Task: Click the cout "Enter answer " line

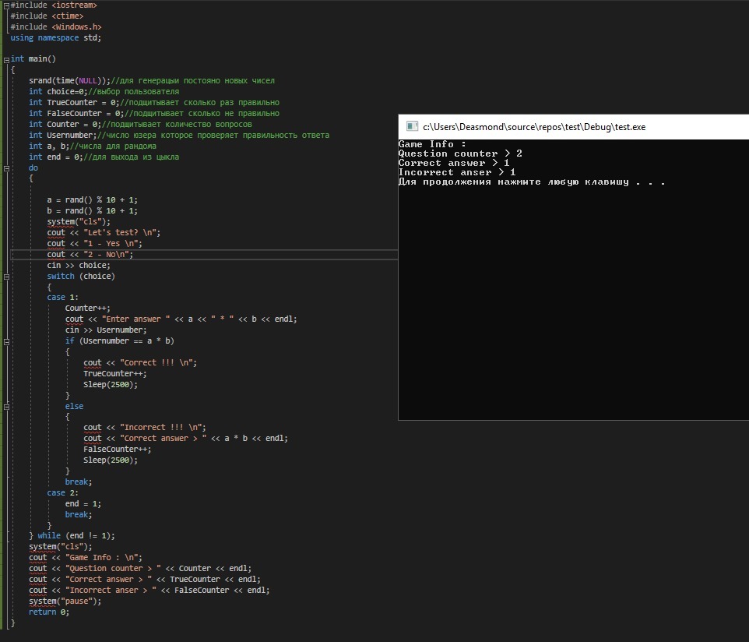Action: (181, 319)
